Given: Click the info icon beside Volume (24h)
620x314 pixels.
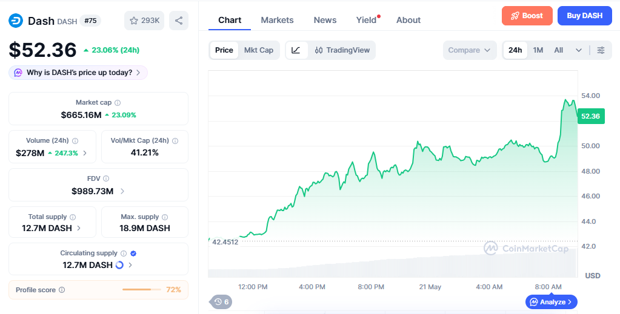Looking at the screenshot, I should click(x=75, y=140).
